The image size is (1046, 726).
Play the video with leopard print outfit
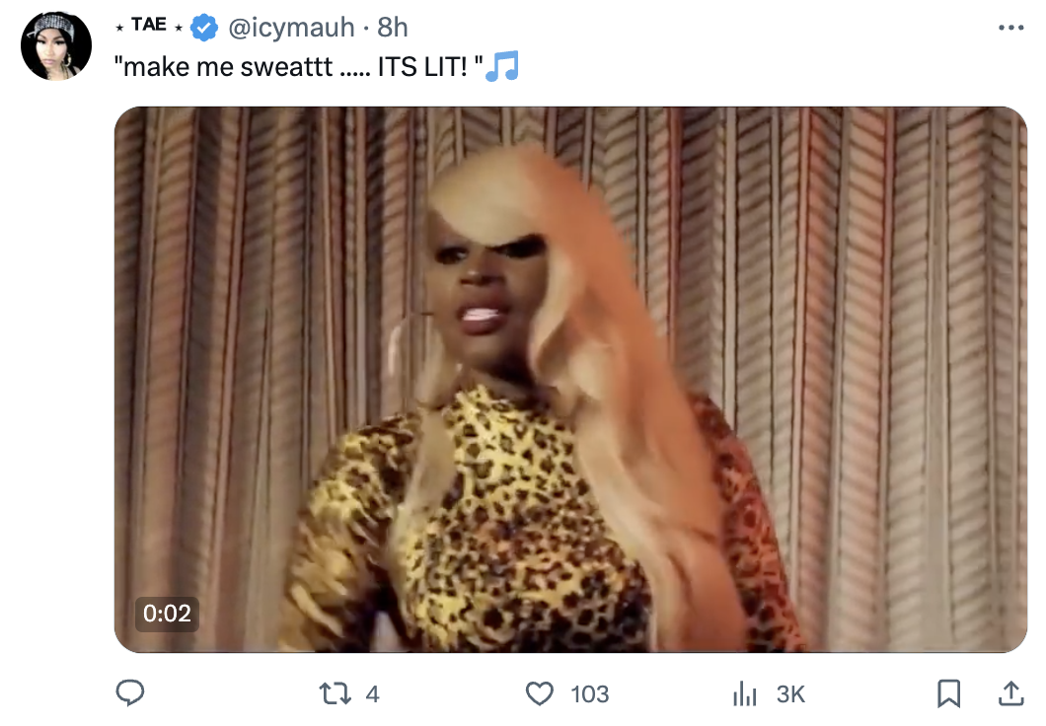tap(570, 380)
